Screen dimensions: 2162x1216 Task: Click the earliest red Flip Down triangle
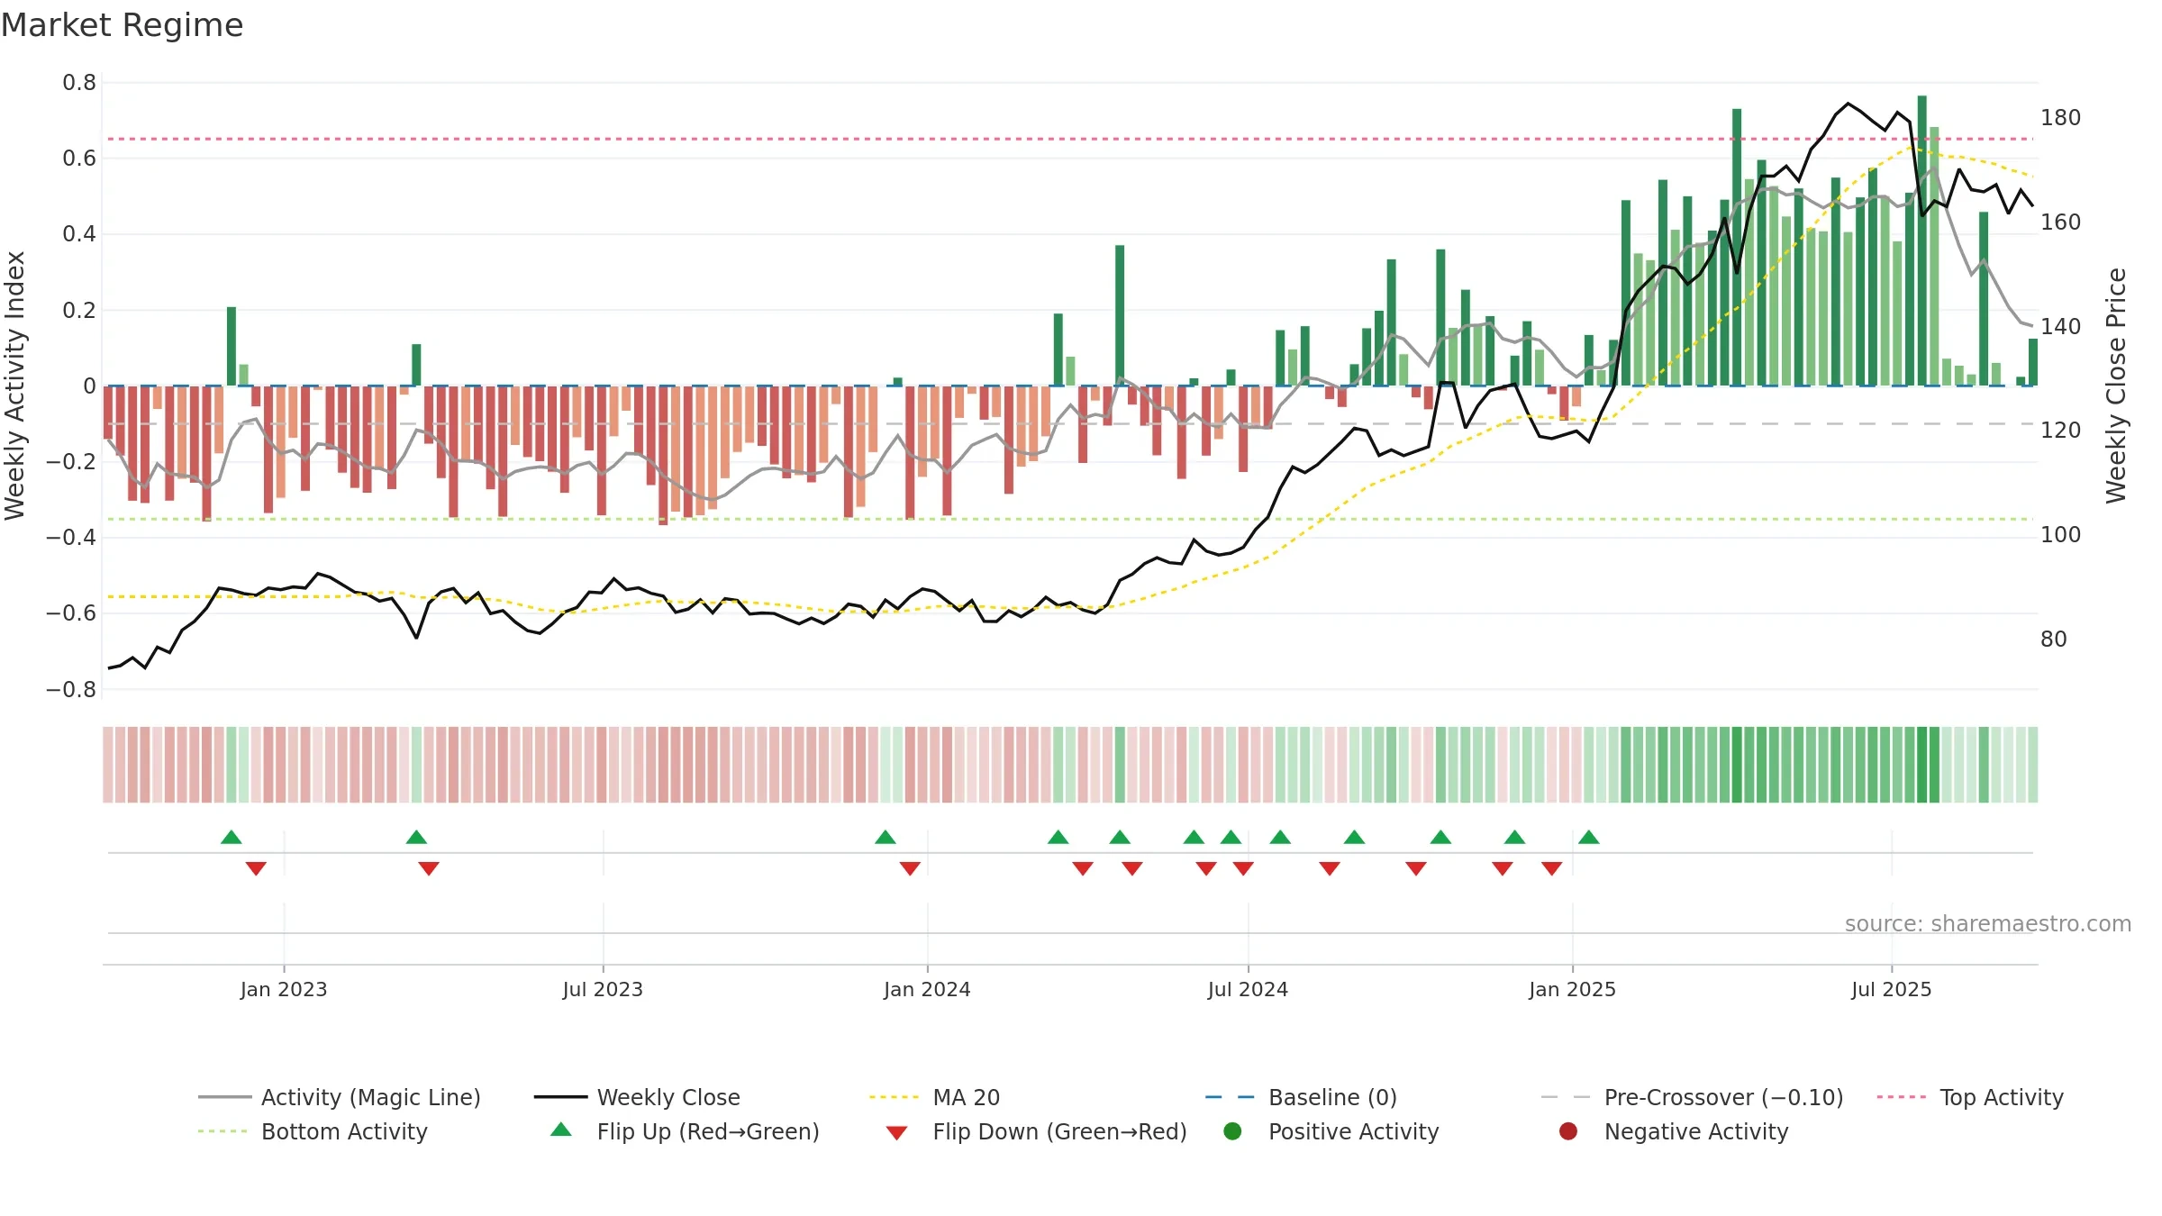tap(256, 868)
